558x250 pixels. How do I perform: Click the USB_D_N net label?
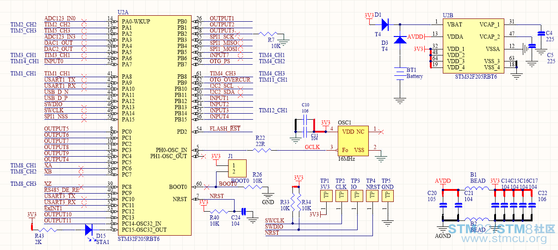point(56,92)
